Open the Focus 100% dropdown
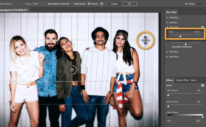 tap(42, 4)
